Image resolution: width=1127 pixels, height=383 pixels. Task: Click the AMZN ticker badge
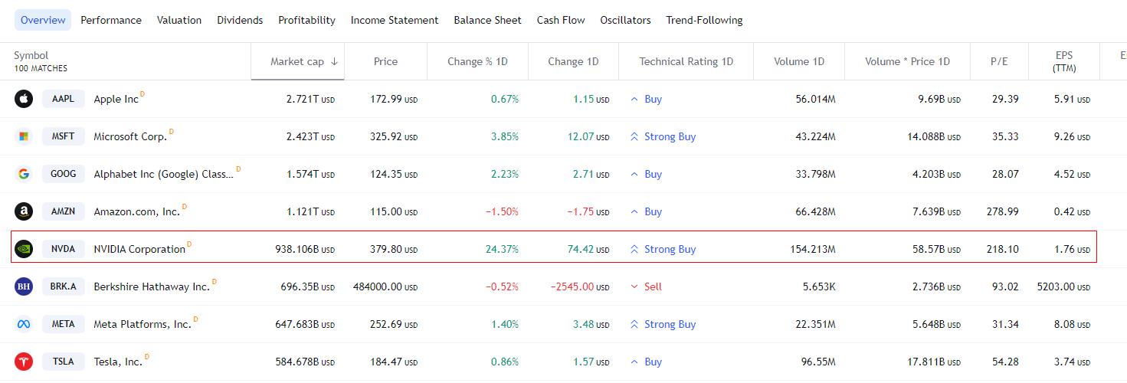coord(63,211)
